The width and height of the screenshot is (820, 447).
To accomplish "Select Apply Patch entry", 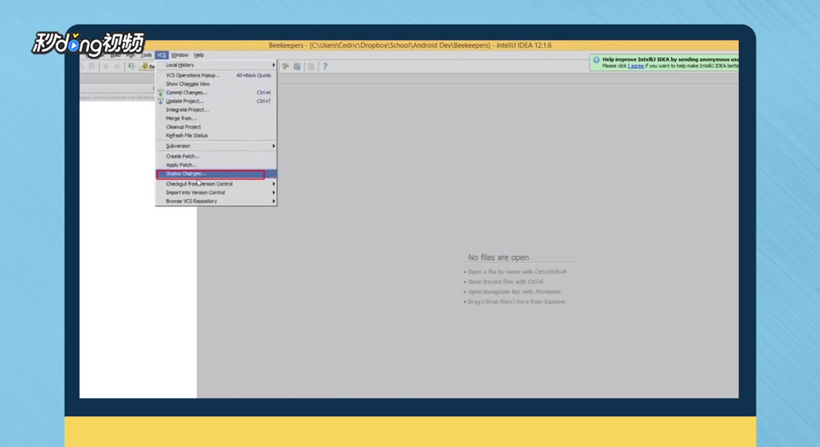I will click(x=216, y=165).
